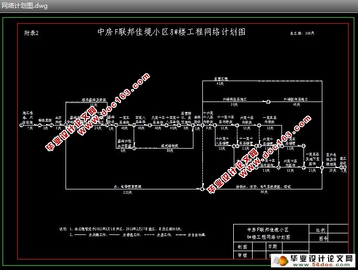Click the 225天 duration label
Image resolution: width=358 pixels, height=270 pixels.
point(127,193)
